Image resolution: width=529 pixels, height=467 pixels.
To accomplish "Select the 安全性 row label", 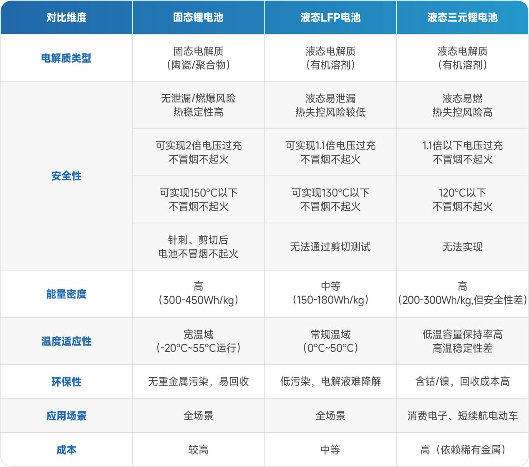I will (66, 176).
